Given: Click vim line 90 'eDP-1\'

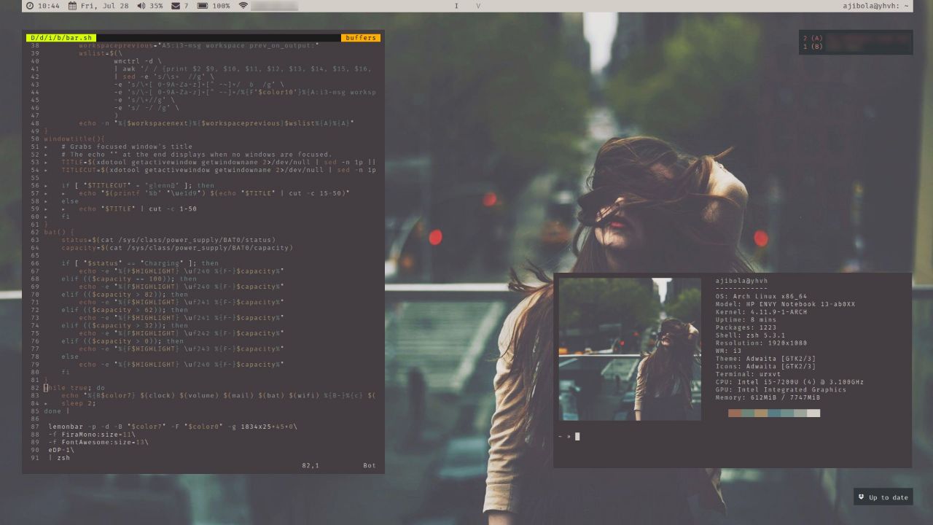Looking at the screenshot, I should pos(61,450).
